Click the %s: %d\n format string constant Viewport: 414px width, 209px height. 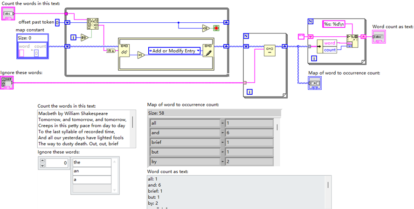[x=334, y=24]
